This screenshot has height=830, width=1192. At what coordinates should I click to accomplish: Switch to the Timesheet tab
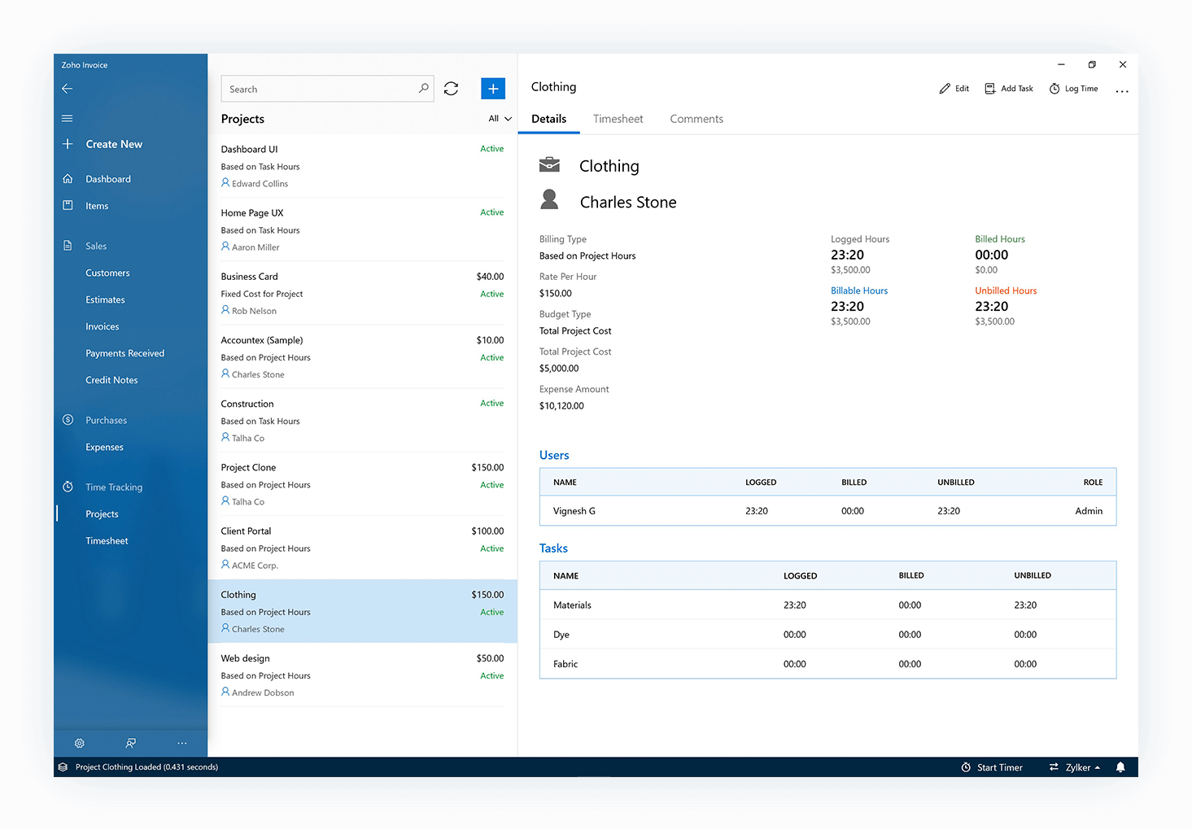click(x=618, y=119)
